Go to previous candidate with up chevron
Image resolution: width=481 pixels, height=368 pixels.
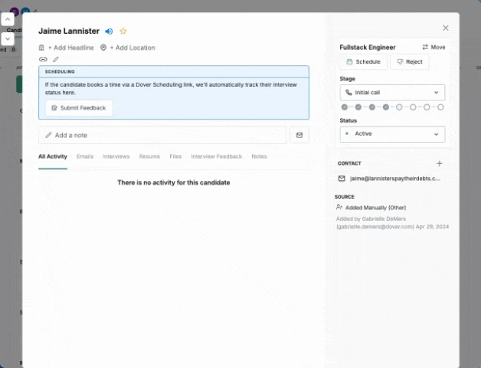point(7,18)
